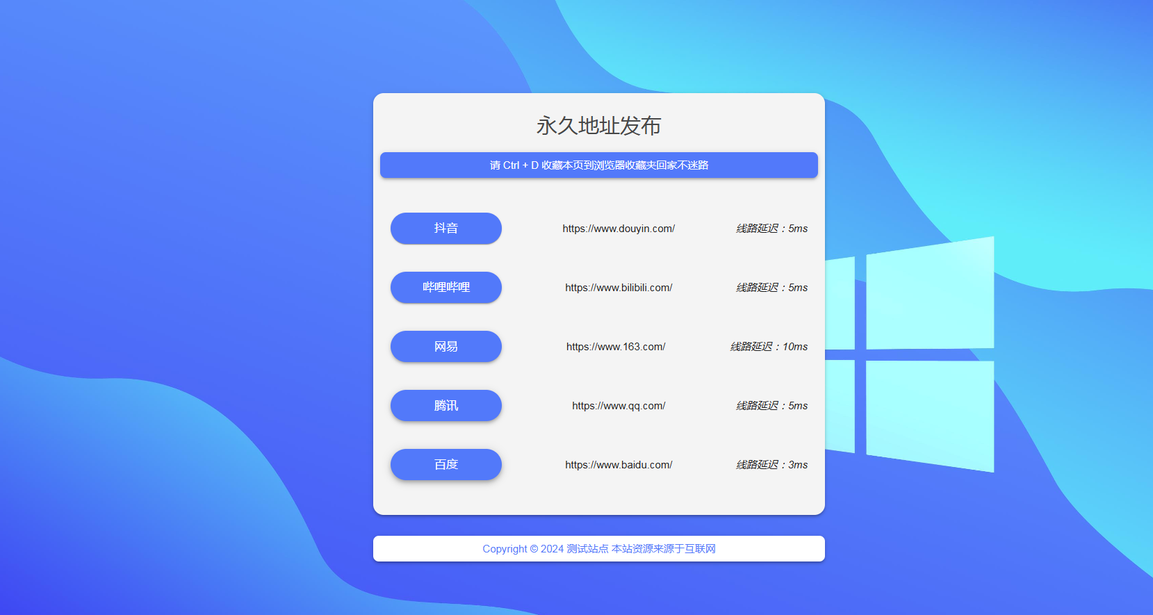Select the 网易 button
This screenshot has width=1153, height=615.
(x=445, y=346)
